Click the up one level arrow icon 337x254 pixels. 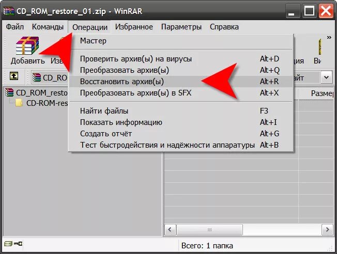(x=14, y=76)
